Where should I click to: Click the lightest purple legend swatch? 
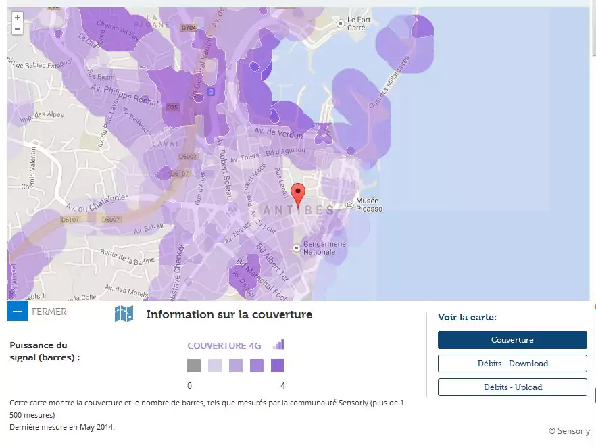point(215,366)
